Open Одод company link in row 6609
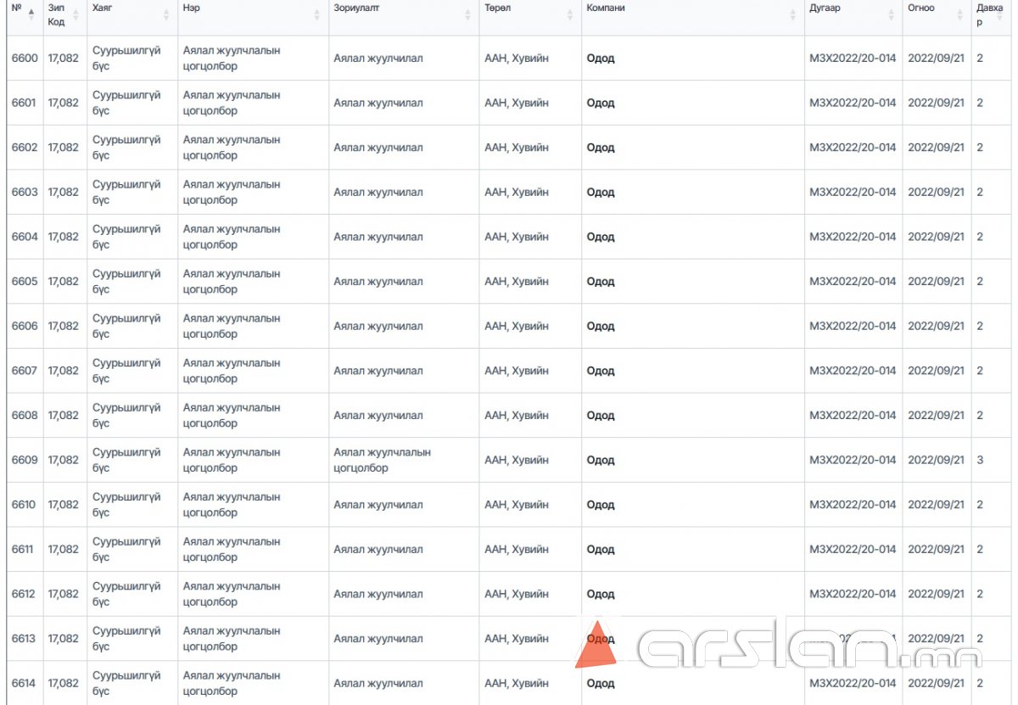 tap(601, 460)
